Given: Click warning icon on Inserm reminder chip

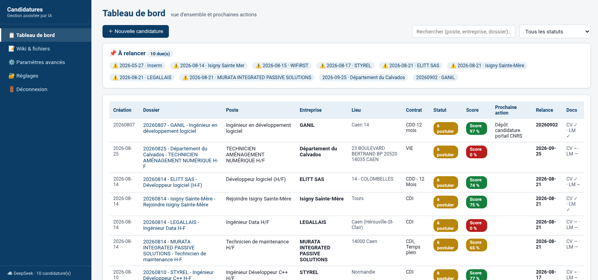Looking at the screenshot, I should [115, 66].
